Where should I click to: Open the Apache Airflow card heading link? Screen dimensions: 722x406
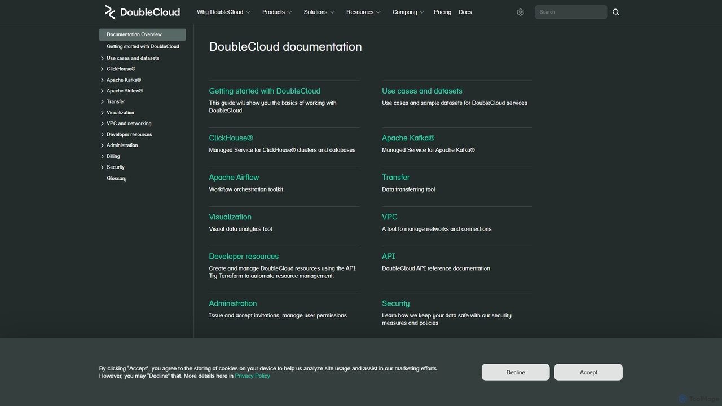click(234, 178)
